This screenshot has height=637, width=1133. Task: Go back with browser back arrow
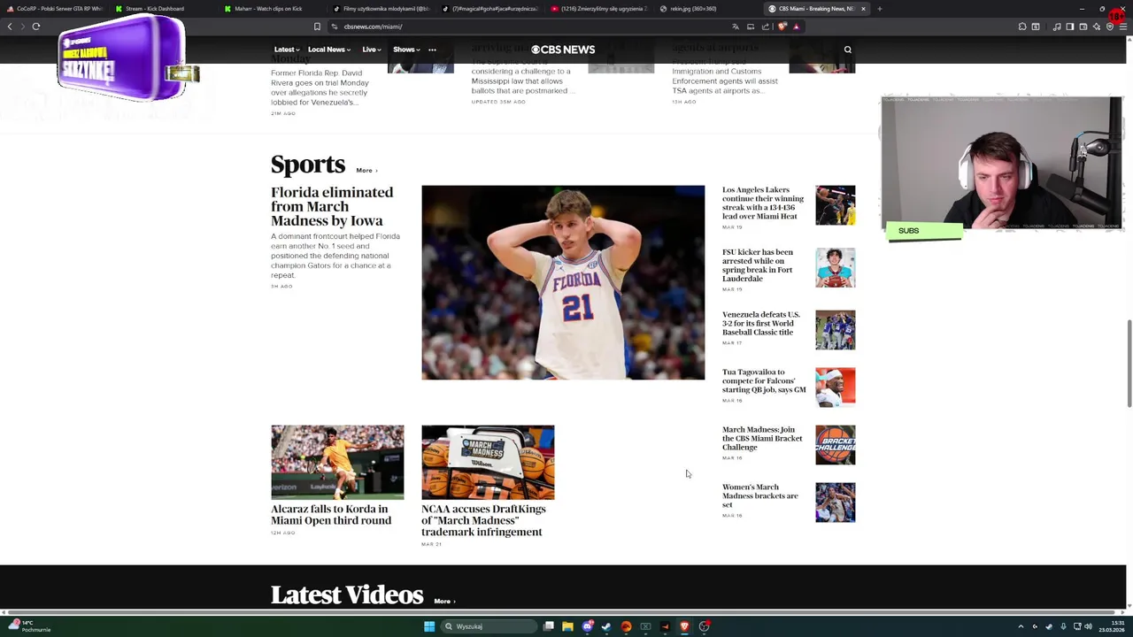coord(10,27)
